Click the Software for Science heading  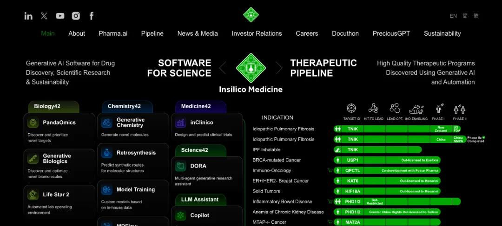point(179,68)
